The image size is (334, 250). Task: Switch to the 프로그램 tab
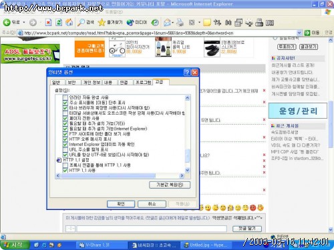(x=143, y=83)
